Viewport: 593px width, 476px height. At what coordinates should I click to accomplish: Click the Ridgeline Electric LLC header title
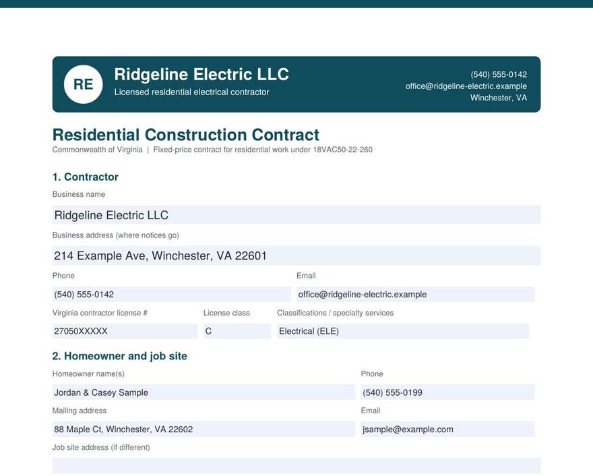point(201,74)
